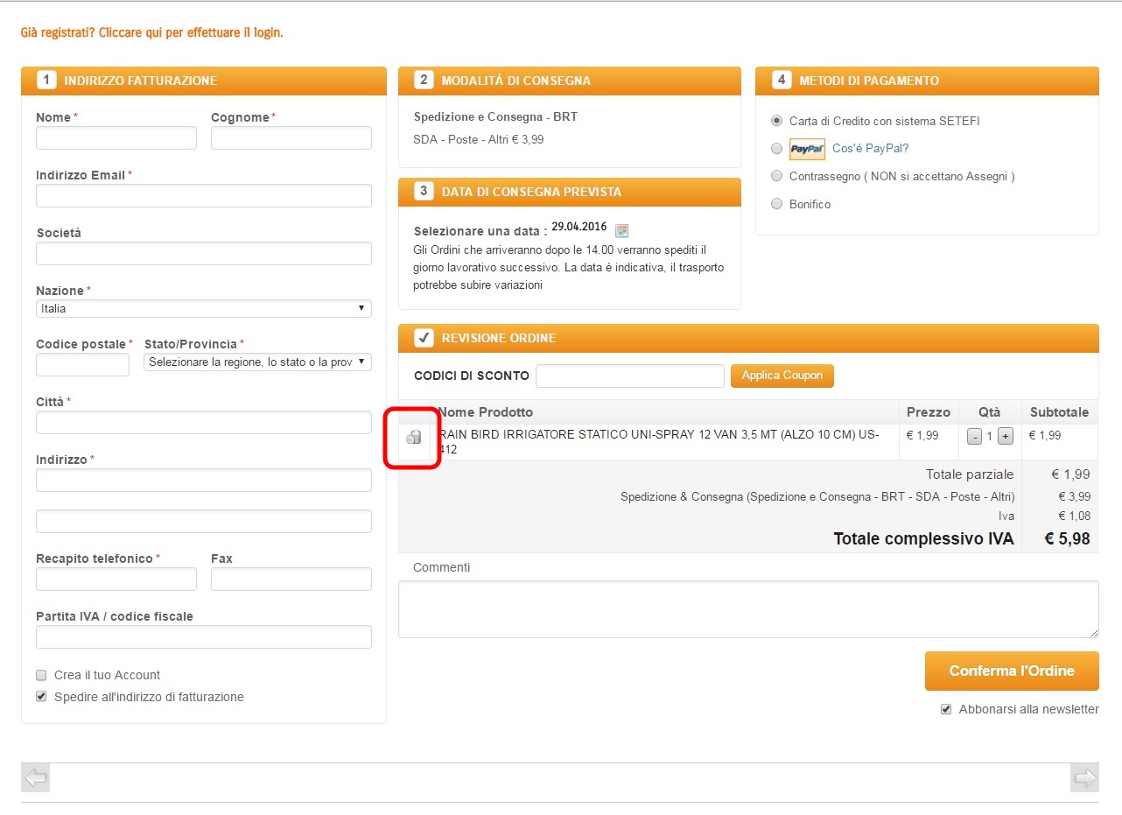Viewport: 1122px width, 815px height.
Task: Select the PayPal payment radio button
Action: click(x=776, y=149)
